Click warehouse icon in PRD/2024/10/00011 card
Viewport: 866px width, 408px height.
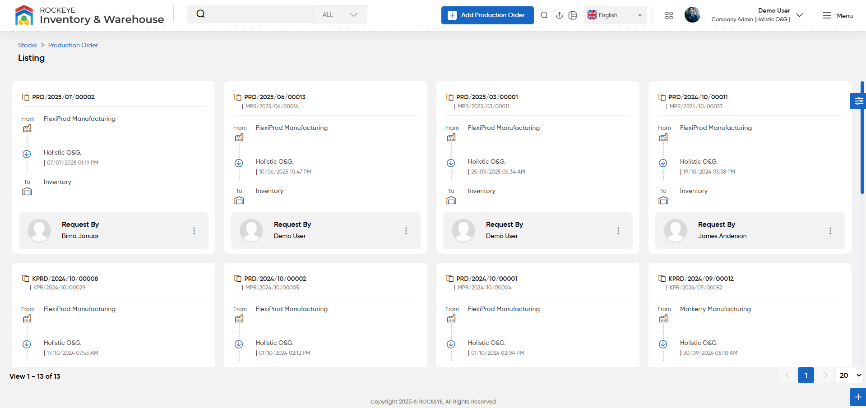[x=663, y=201]
